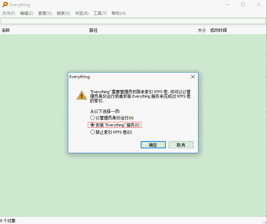Confirm with the 确定 button
The width and height of the screenshot is (267, 224).
click(153, 145)
